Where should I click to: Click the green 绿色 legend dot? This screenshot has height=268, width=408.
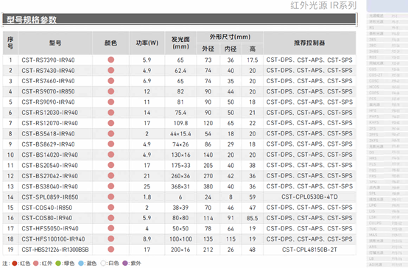pos(58,264)
